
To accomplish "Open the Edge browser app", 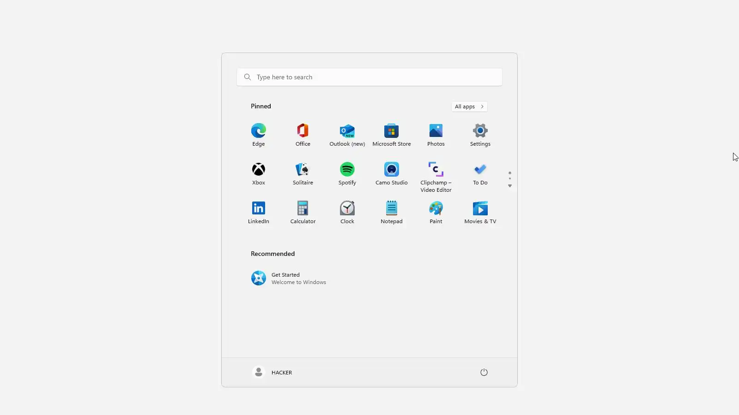I will [x=259, y=135].
